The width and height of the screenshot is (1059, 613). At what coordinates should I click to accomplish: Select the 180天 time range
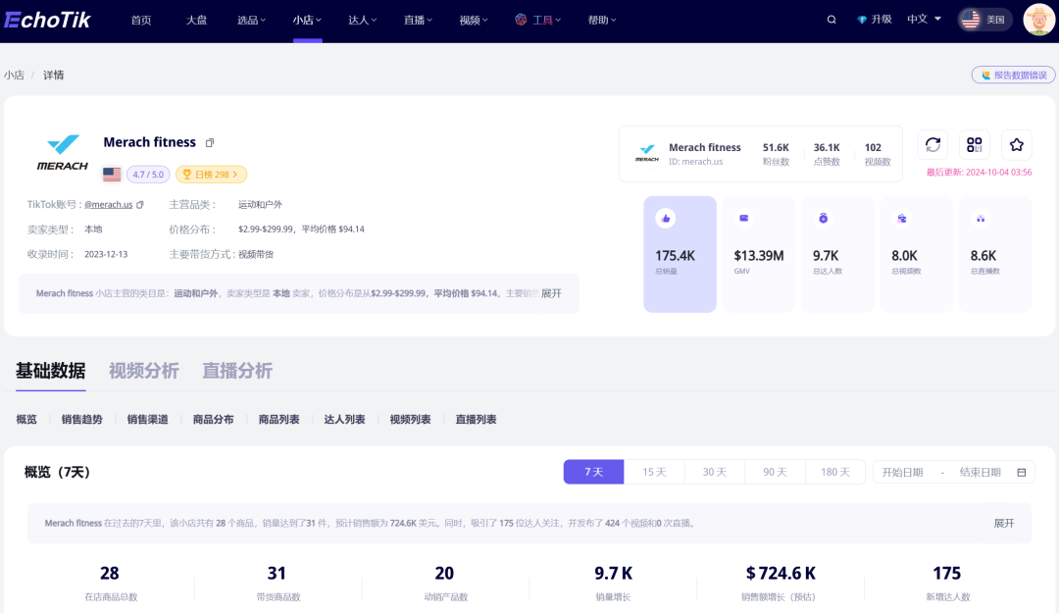[834, 472]
